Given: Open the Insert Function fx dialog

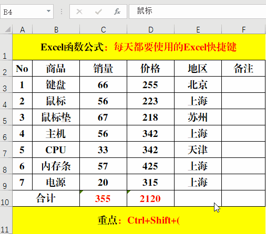Looking at the screenshot, I should coord(117,12).
